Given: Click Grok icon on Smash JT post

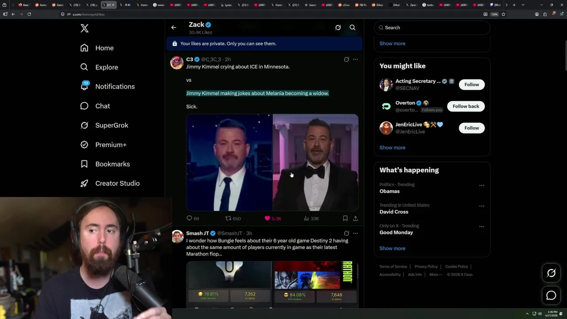Looking at the screenshot, I should coord(346,233).
